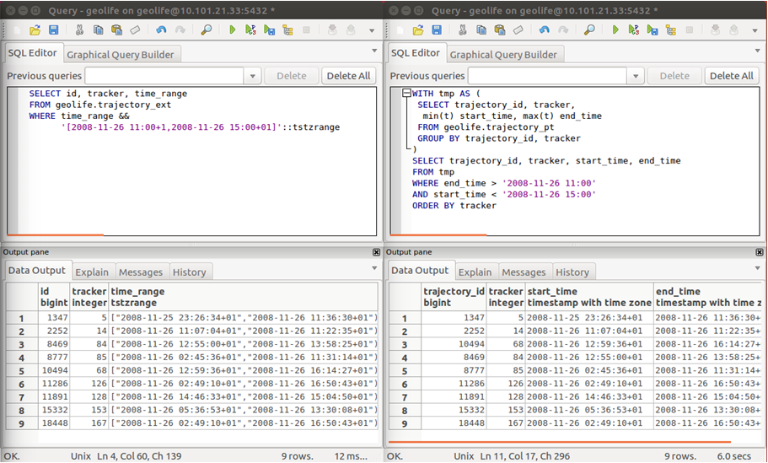
Task: Expand Previous queries combo box in right window
Action: (635, 76)
